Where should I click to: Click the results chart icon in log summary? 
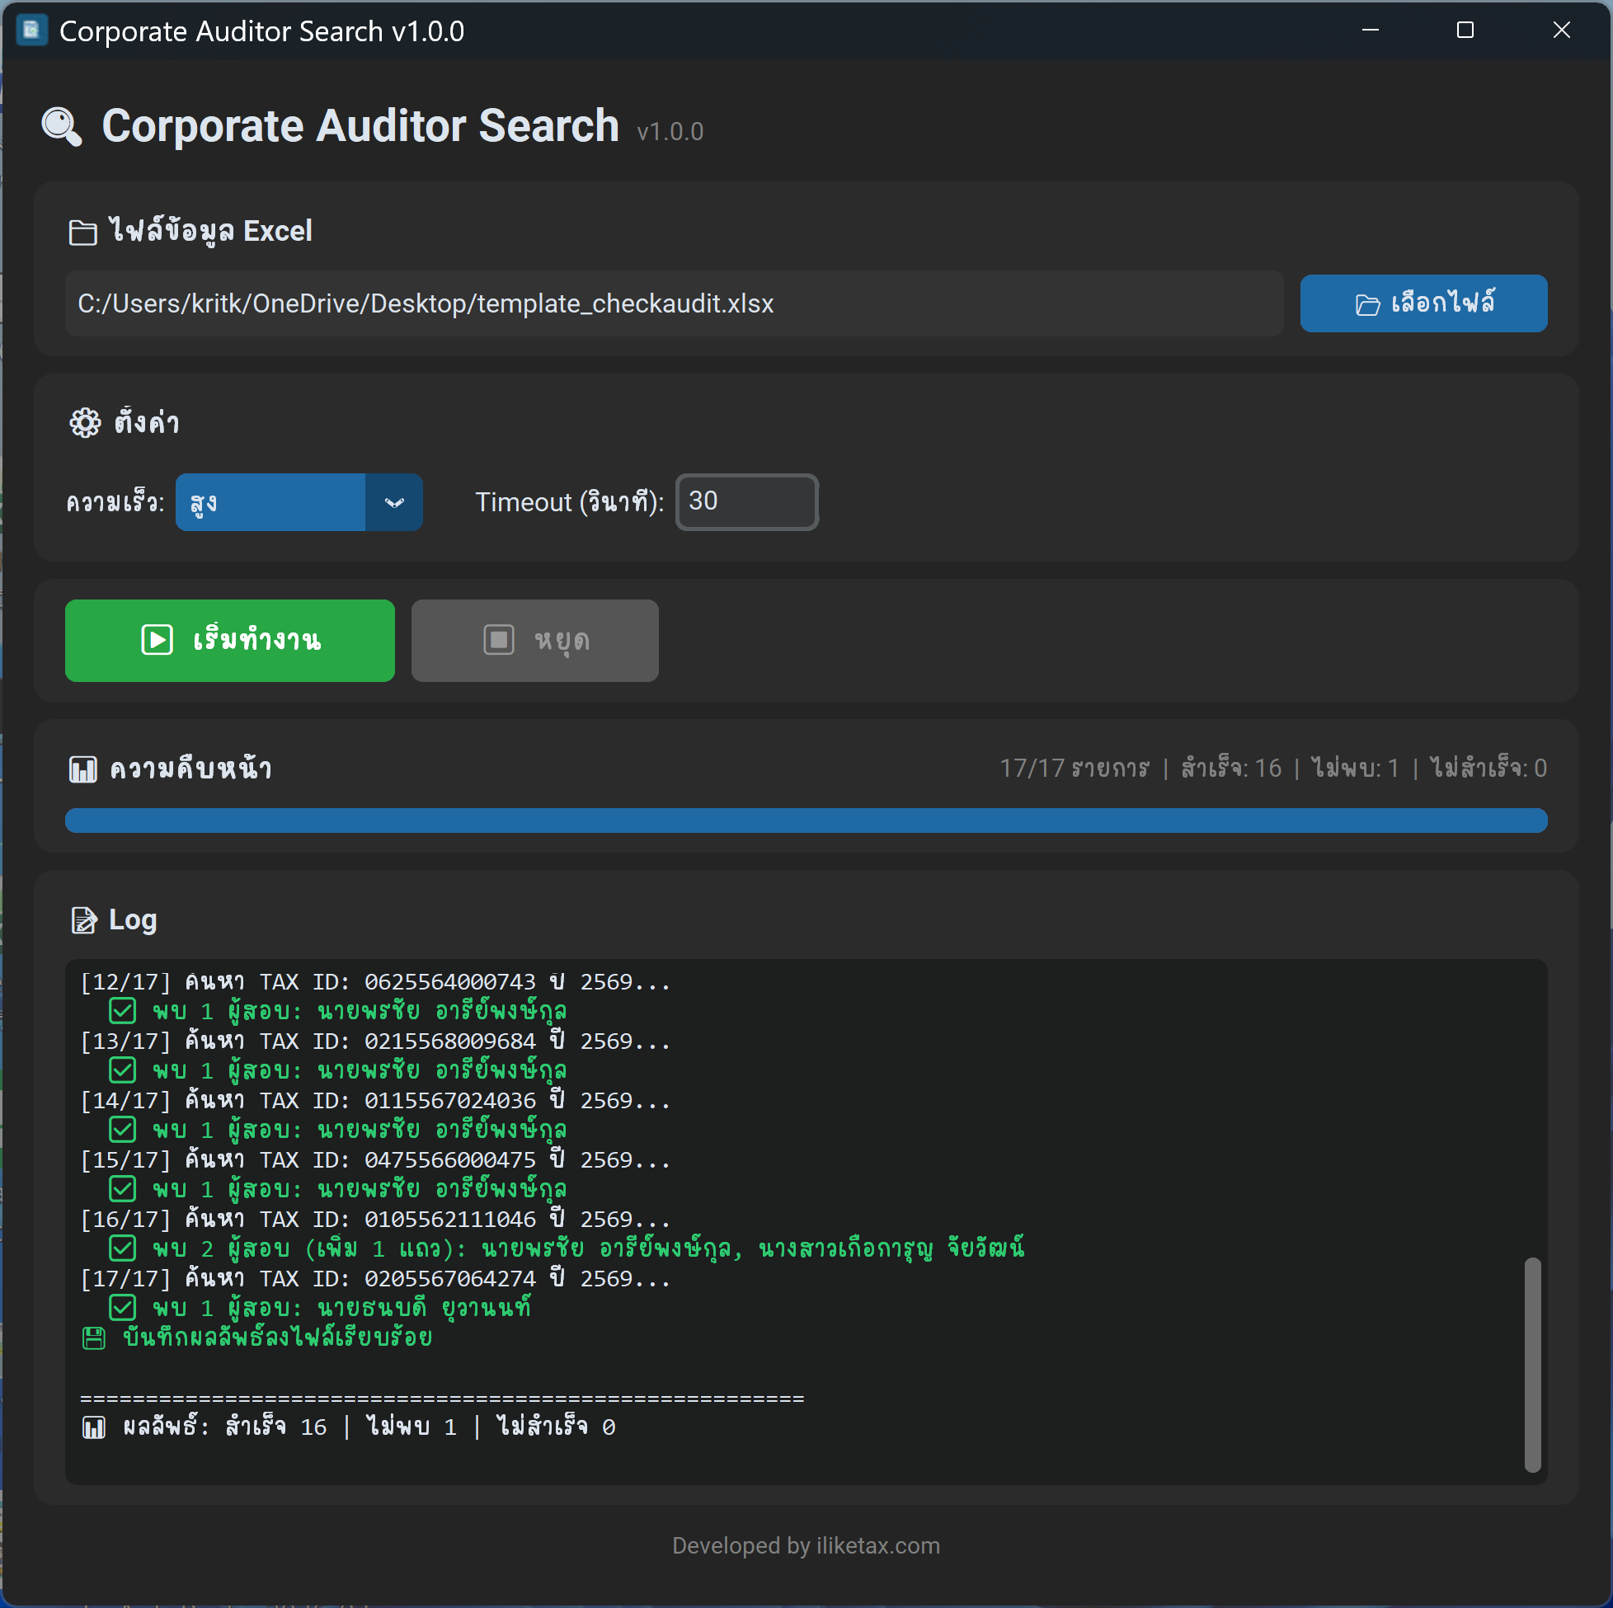pyautogui.click(x=94, y=1427)
